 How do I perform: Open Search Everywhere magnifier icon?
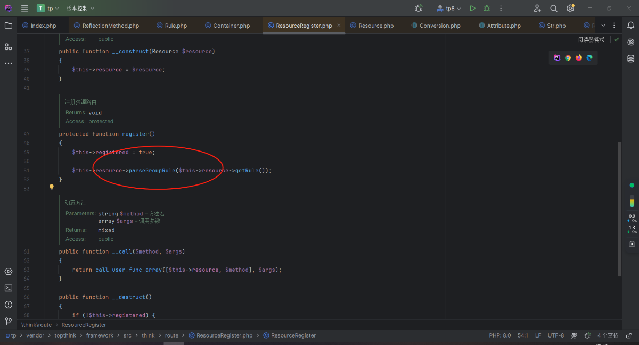point(553,8)
